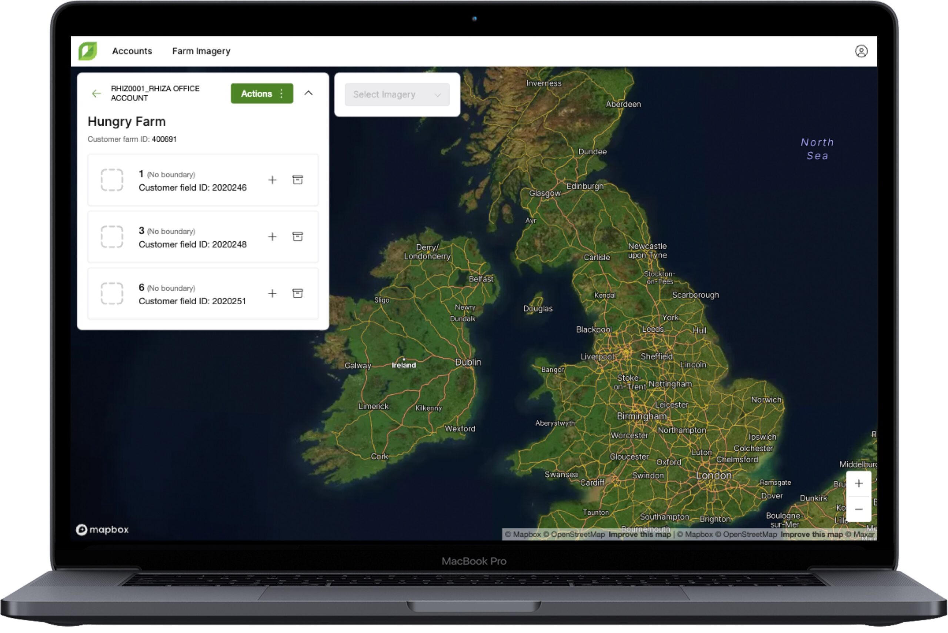Select field 1 dashed boundary placeholder
The width and height of the screenshot is (948, 633).
112,180
